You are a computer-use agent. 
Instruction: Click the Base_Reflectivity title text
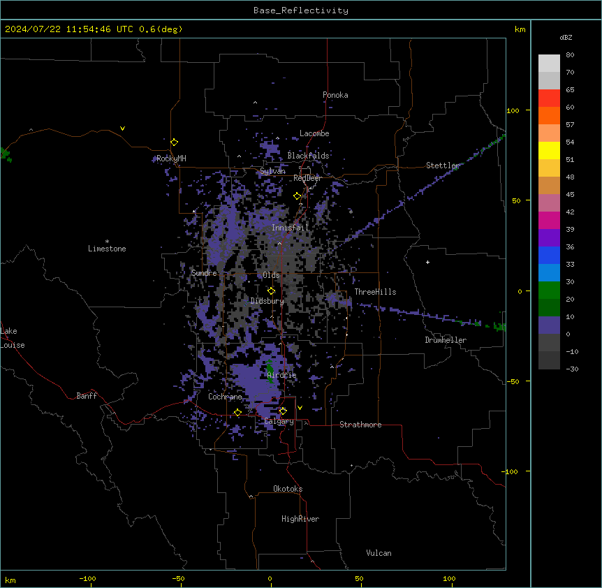[301, 10]
